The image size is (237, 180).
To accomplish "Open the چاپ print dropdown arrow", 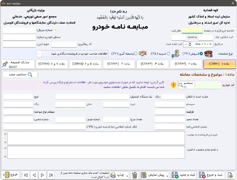I will 127,176.
